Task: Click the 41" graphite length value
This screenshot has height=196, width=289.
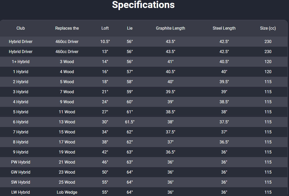Action: tap(171, 62)
